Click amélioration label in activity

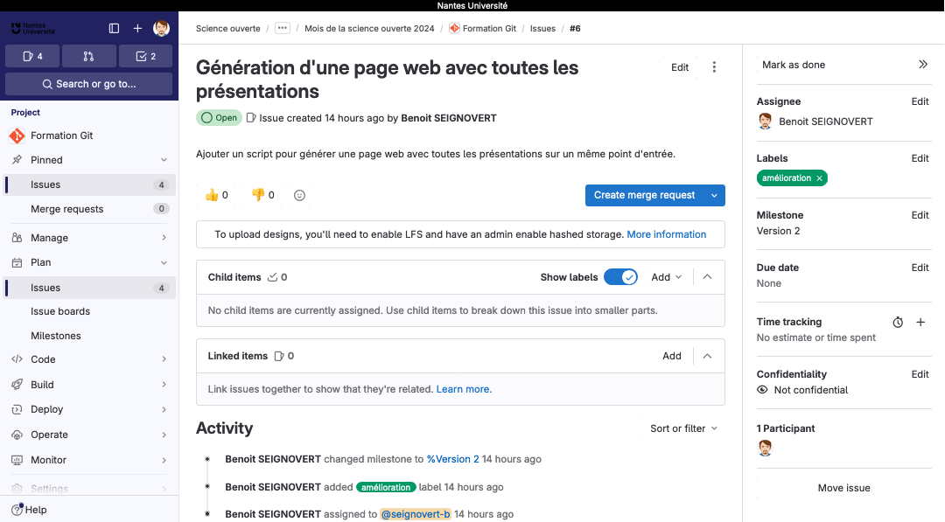(x=386, y=487)
